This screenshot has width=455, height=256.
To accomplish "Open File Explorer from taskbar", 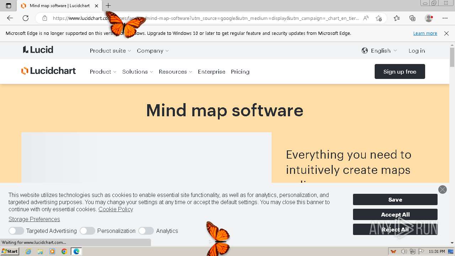I will coord(40,251).
